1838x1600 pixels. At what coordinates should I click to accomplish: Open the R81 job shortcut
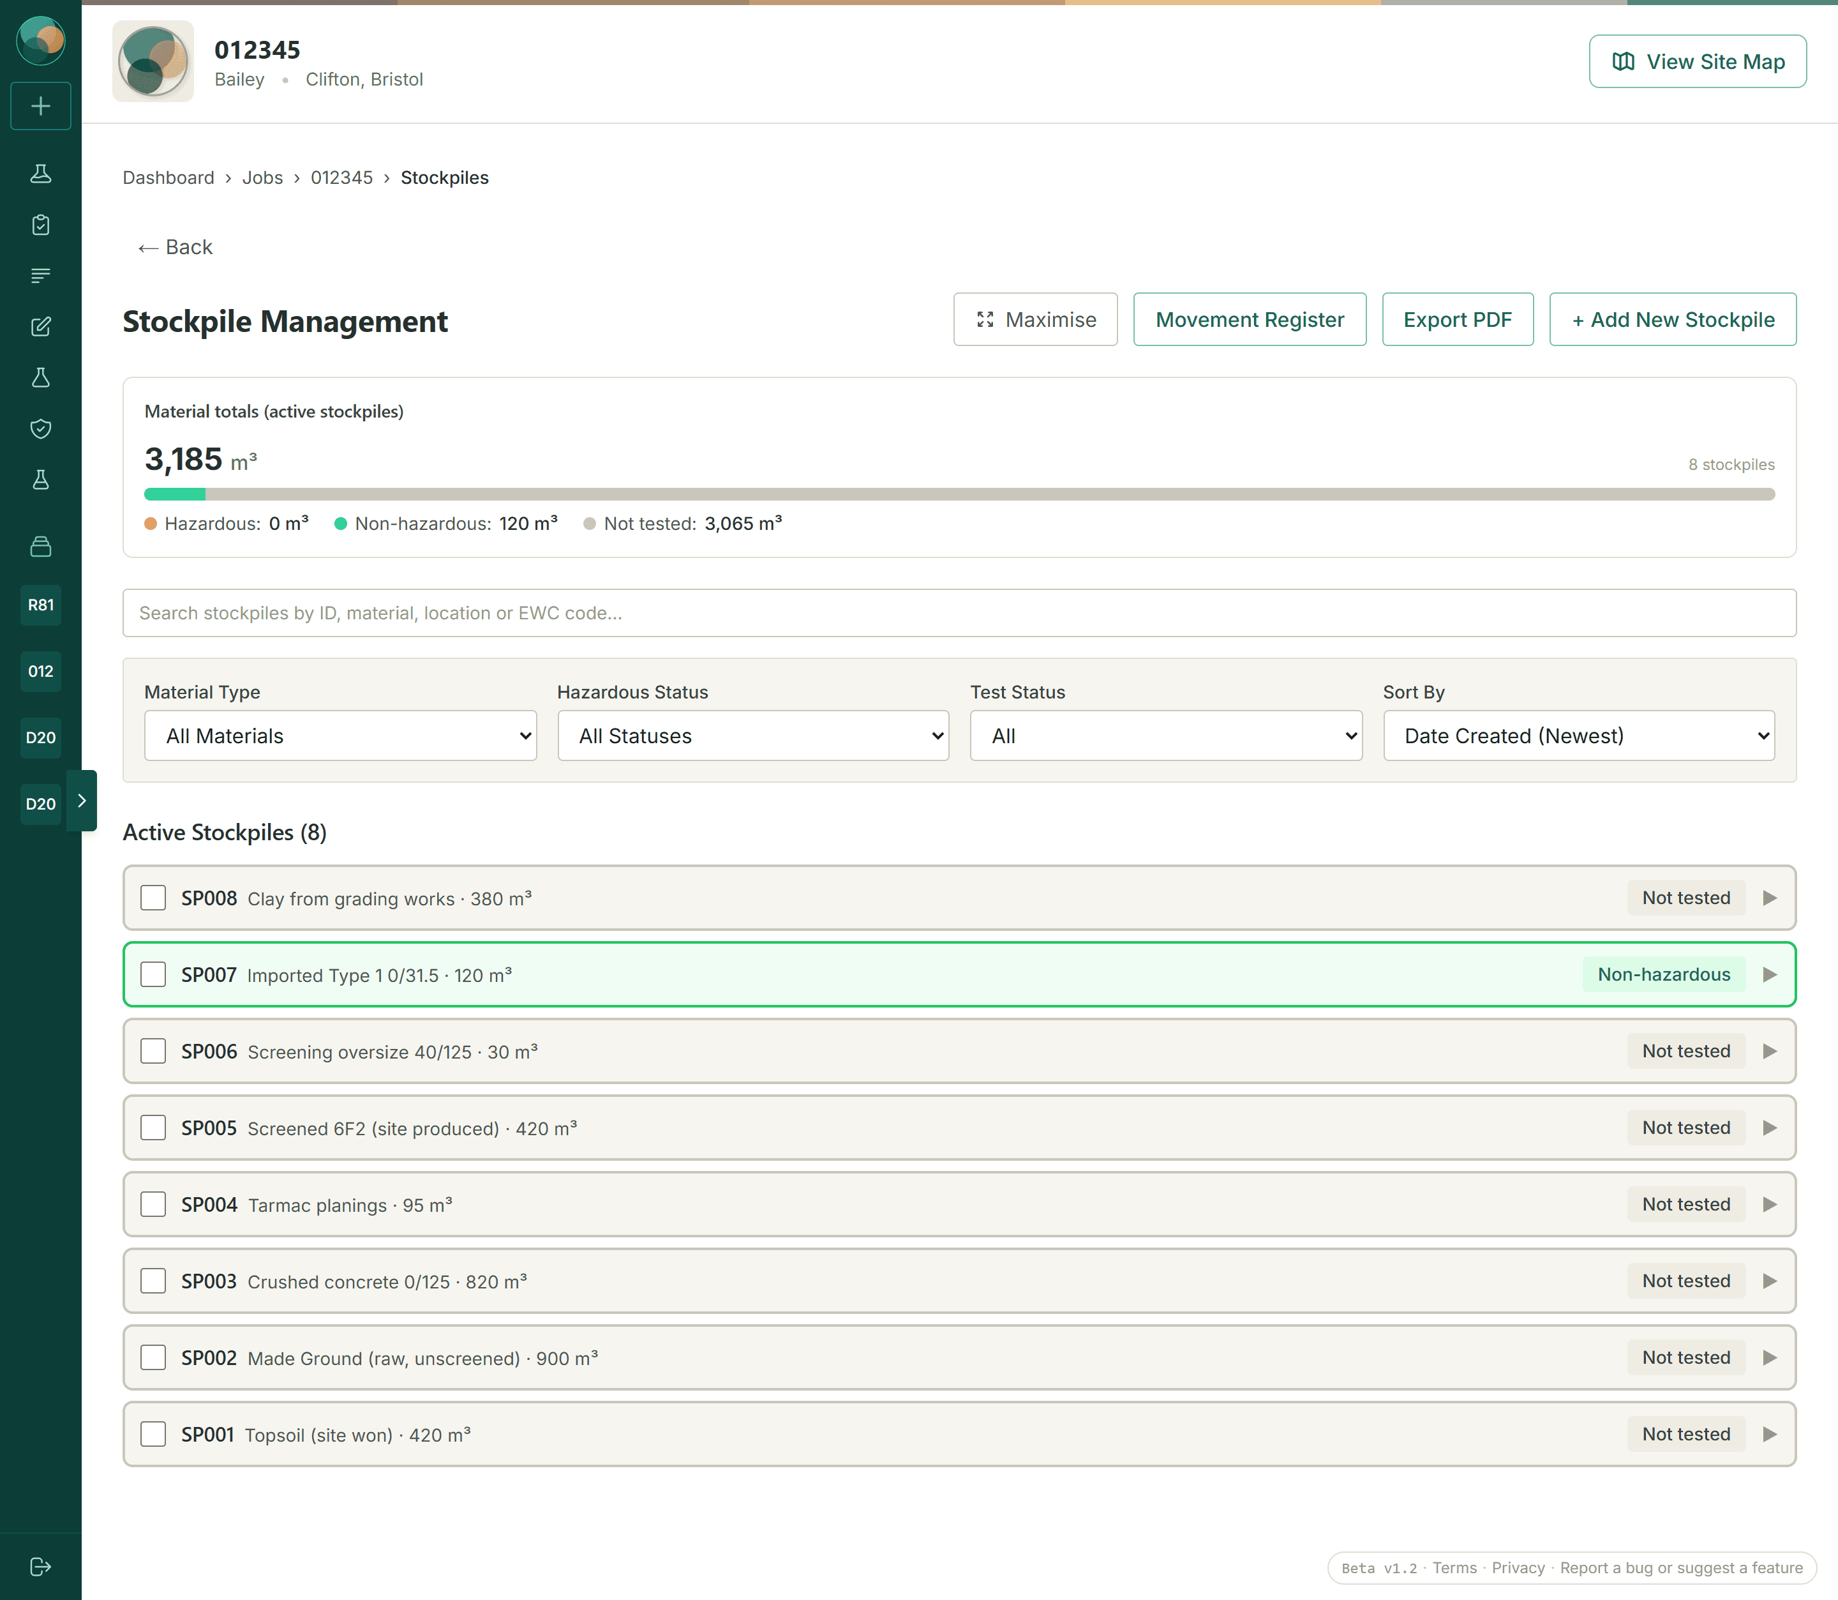pos(40,605)
